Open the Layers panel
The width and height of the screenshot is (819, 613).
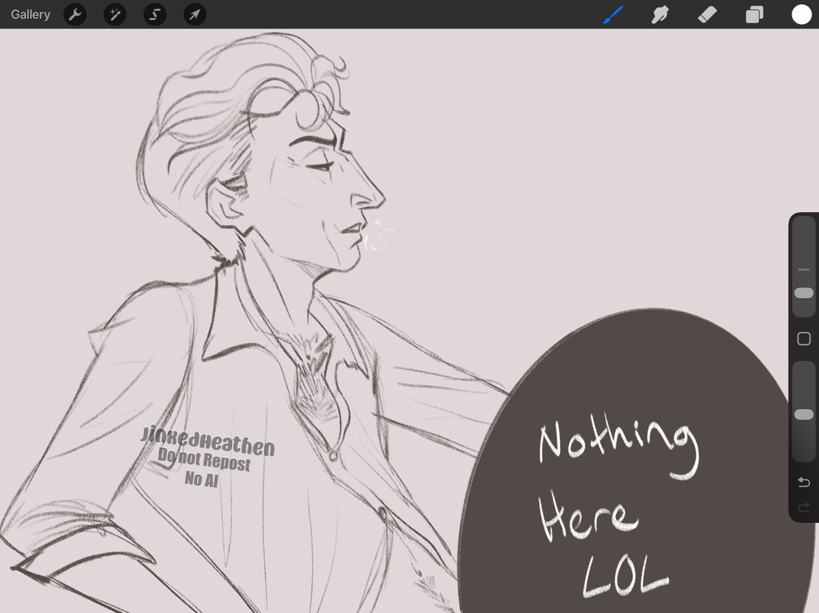tap(754, 14)
